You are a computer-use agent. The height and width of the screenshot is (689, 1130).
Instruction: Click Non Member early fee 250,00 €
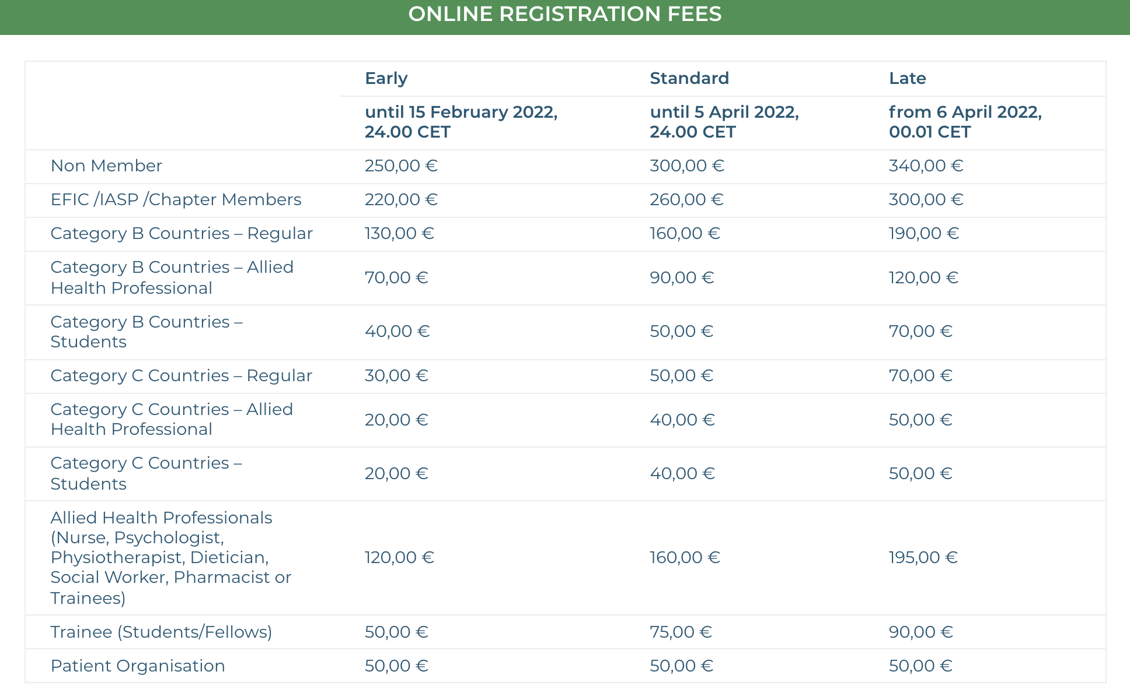[401, 166]
